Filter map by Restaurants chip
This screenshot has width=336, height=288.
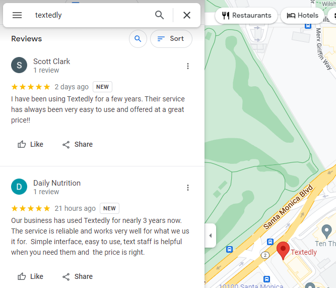(246, 16)
